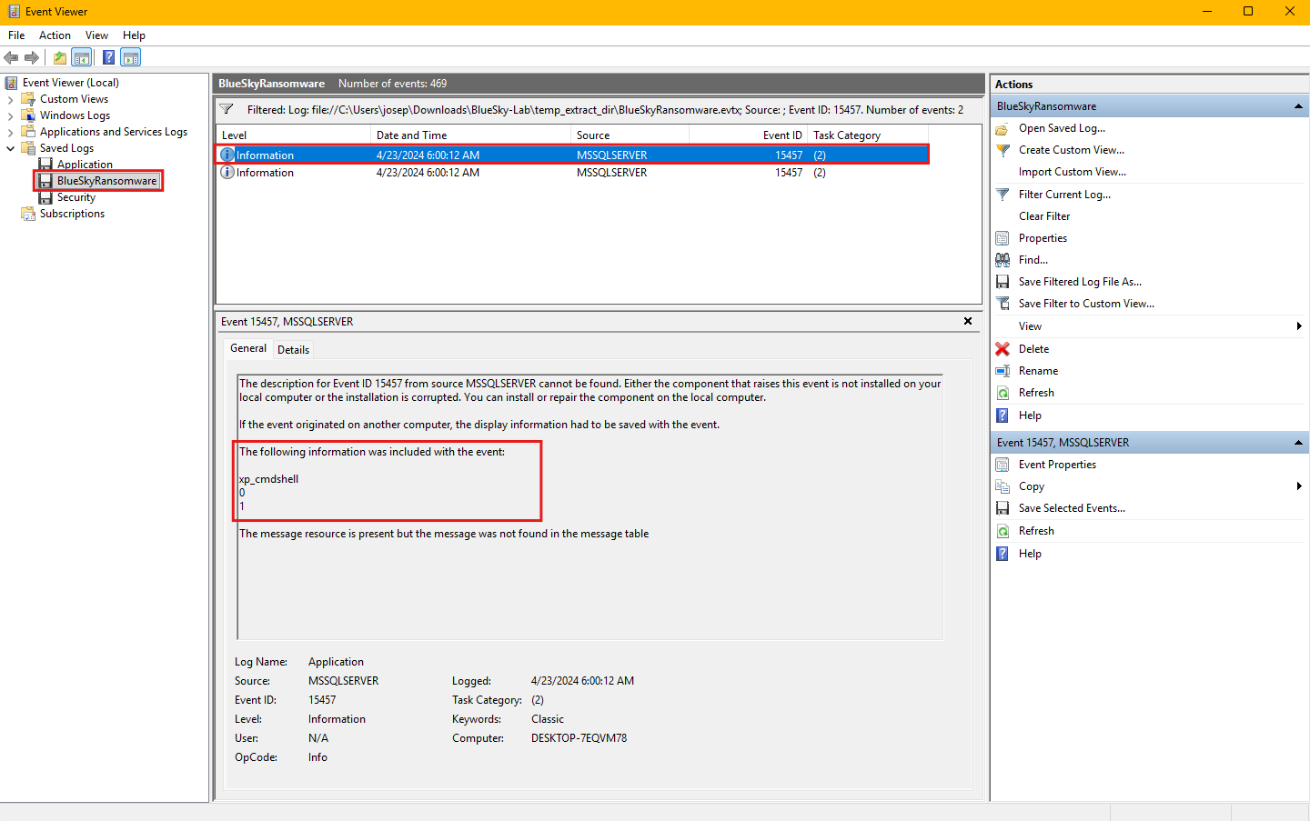Expand the Windows Logs tree node

(x=11, y=115)
